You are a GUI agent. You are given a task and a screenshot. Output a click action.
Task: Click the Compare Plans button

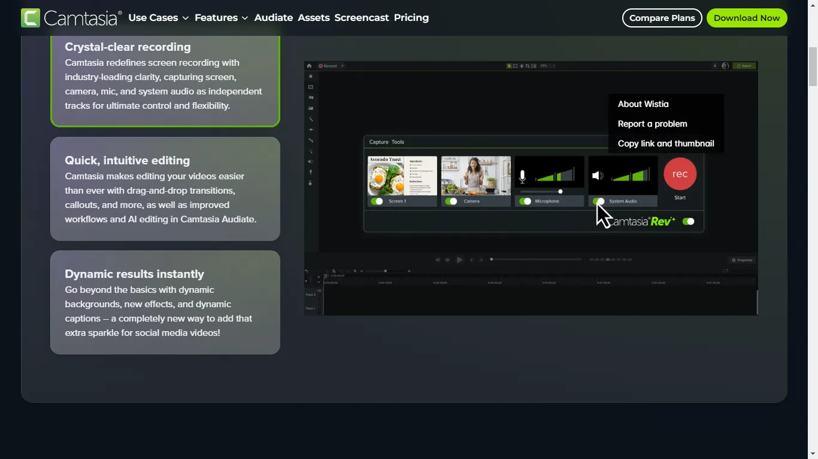click(662, 18)
